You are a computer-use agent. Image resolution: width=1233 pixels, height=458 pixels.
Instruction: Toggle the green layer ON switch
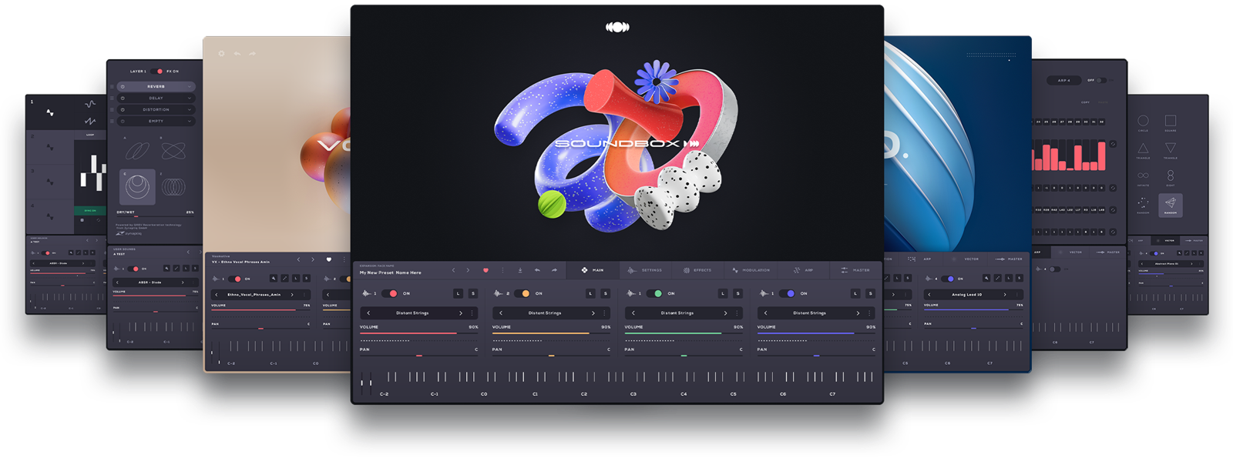coord(655,293)
